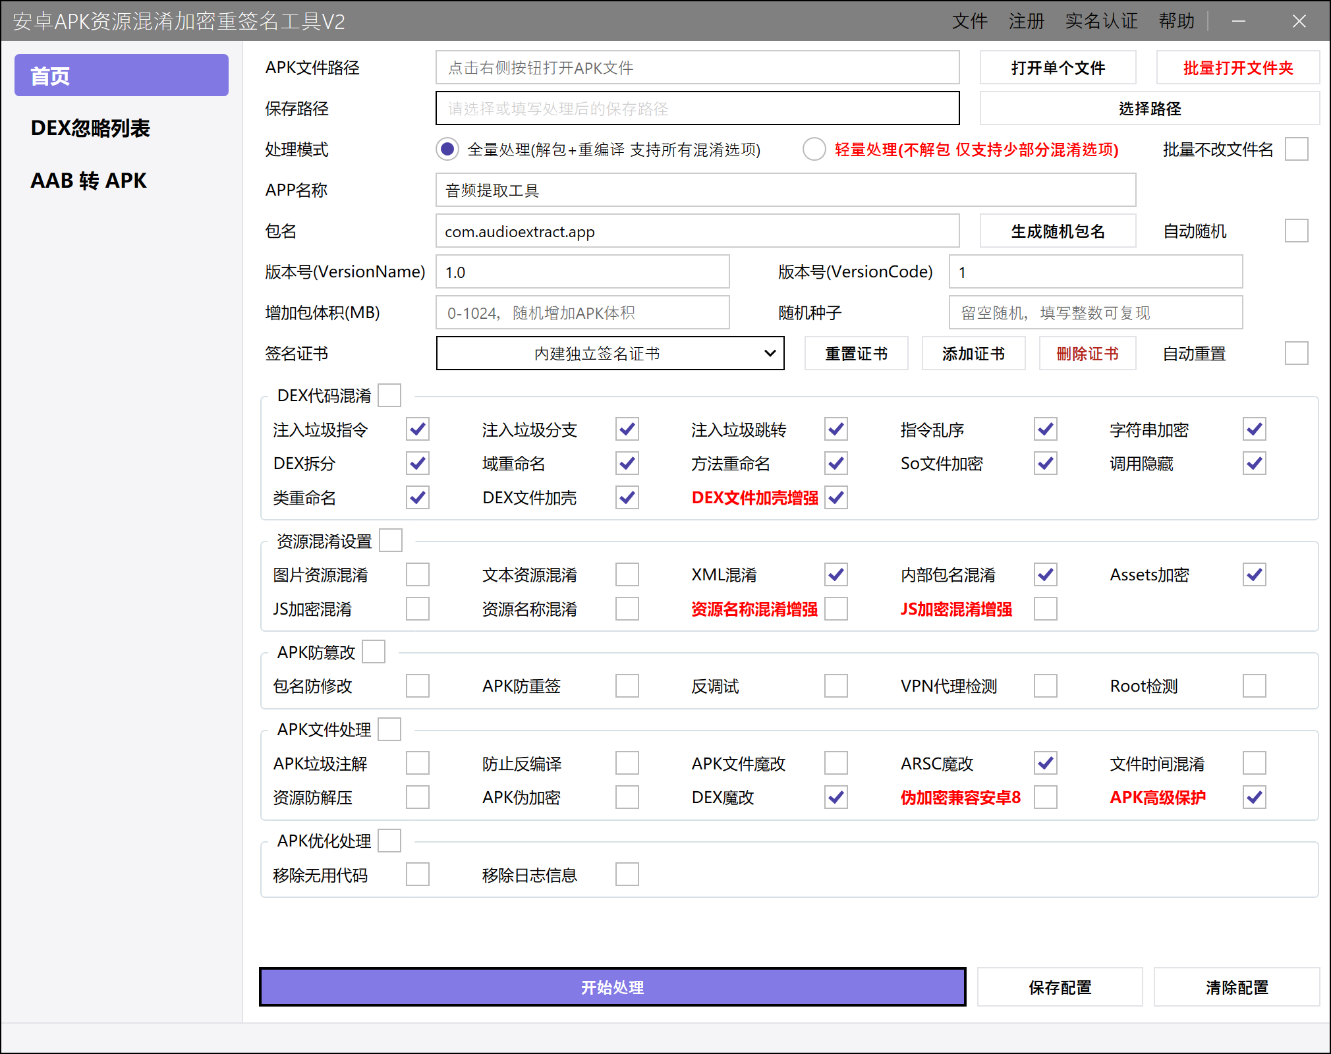1331x1054 pixels.
Task: Click 增加包体积(MB) input field
Action: pyautogui.click(x=582, y=313)
